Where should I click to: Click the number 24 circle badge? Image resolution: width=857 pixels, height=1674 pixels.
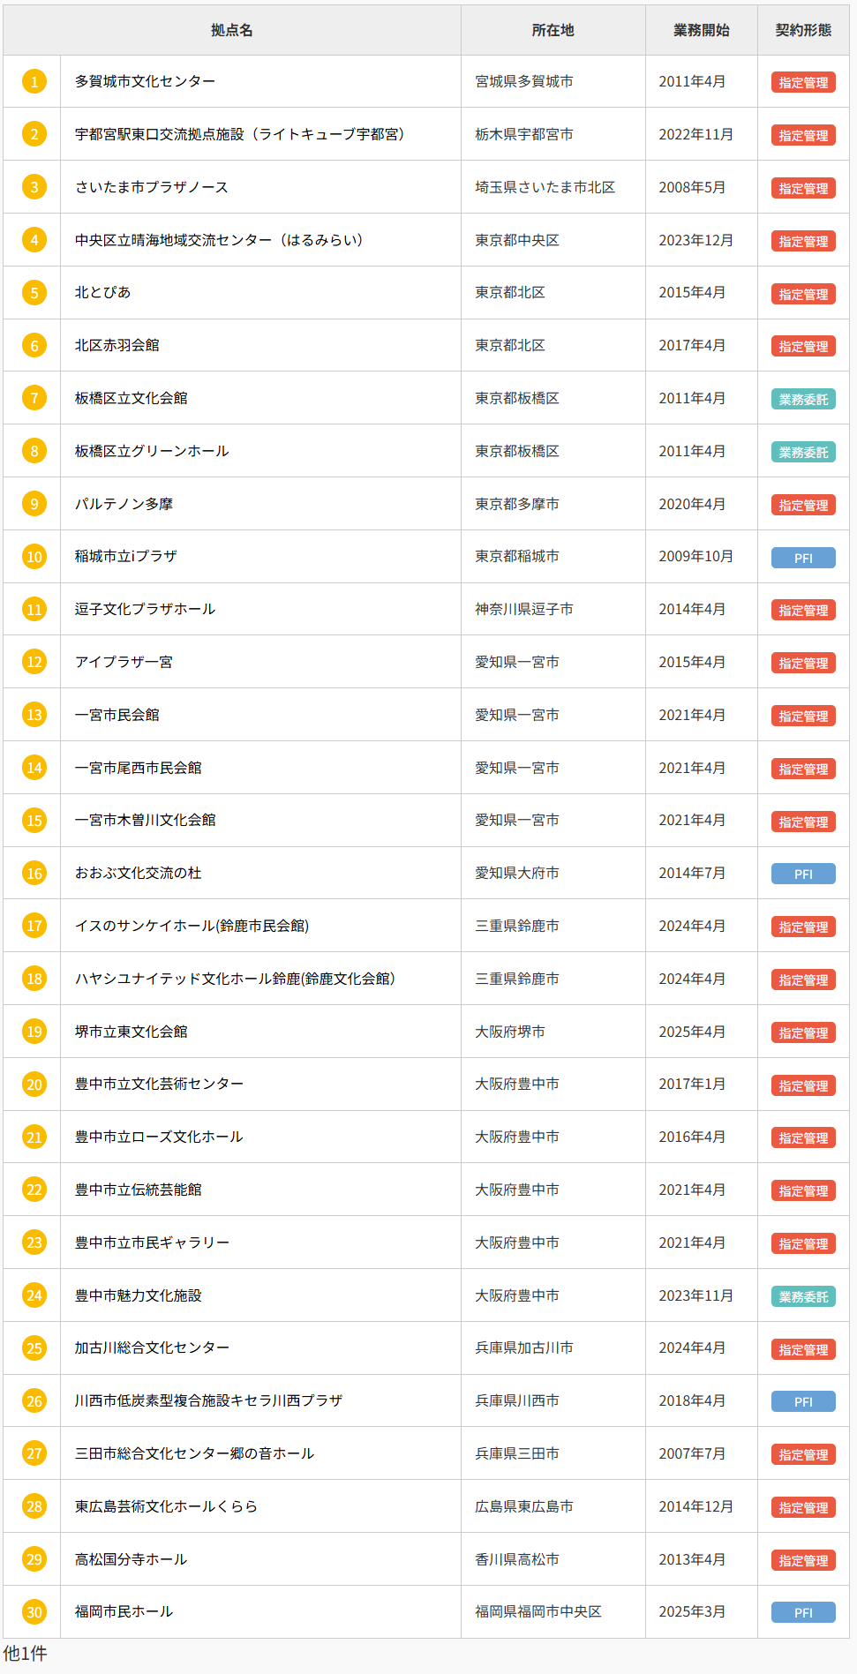34,1295
